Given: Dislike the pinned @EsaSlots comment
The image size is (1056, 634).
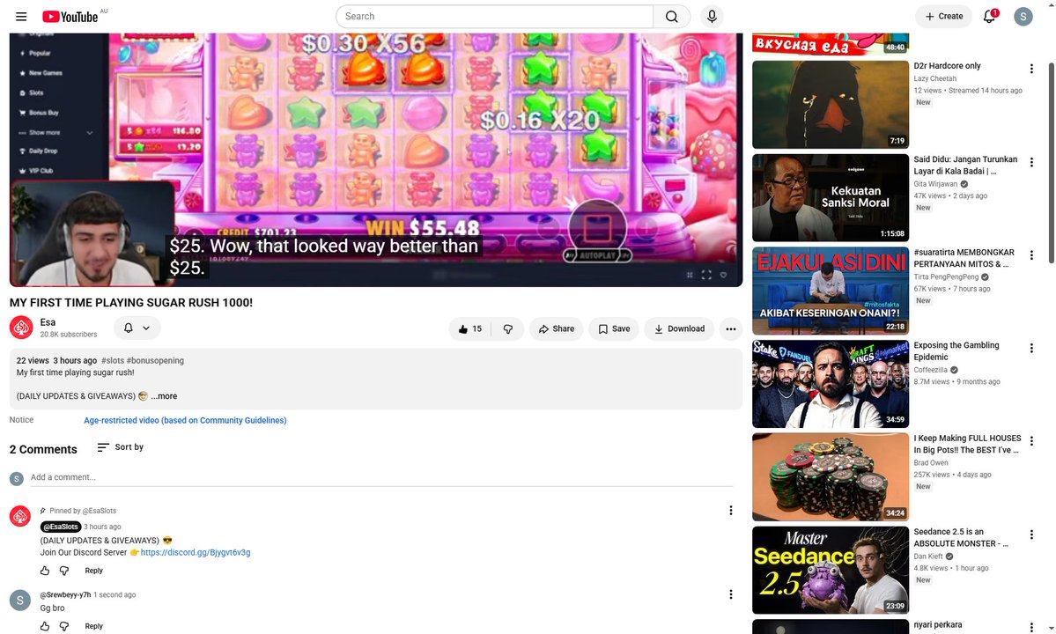Looking at the screenshot, I should click(64, 571).
